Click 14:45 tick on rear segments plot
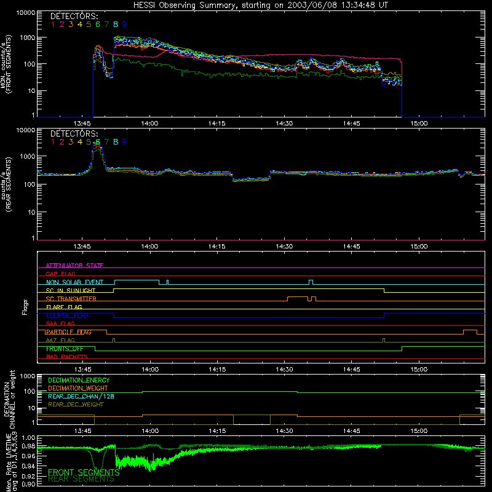 click(x=351, y=247)
